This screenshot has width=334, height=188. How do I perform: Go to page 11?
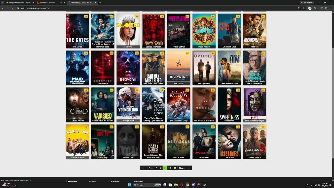(x=175, y=168)
